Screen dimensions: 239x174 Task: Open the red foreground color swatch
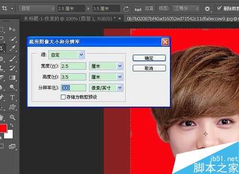pos(3,128)
